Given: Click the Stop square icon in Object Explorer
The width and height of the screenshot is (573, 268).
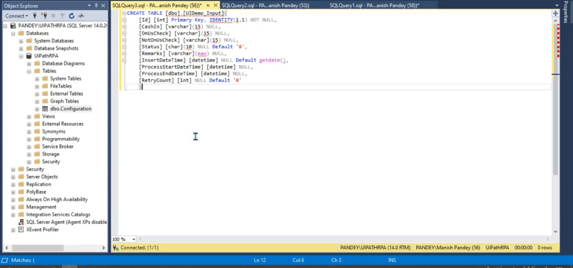Looking at the screenshot, I should pos(53,16).
